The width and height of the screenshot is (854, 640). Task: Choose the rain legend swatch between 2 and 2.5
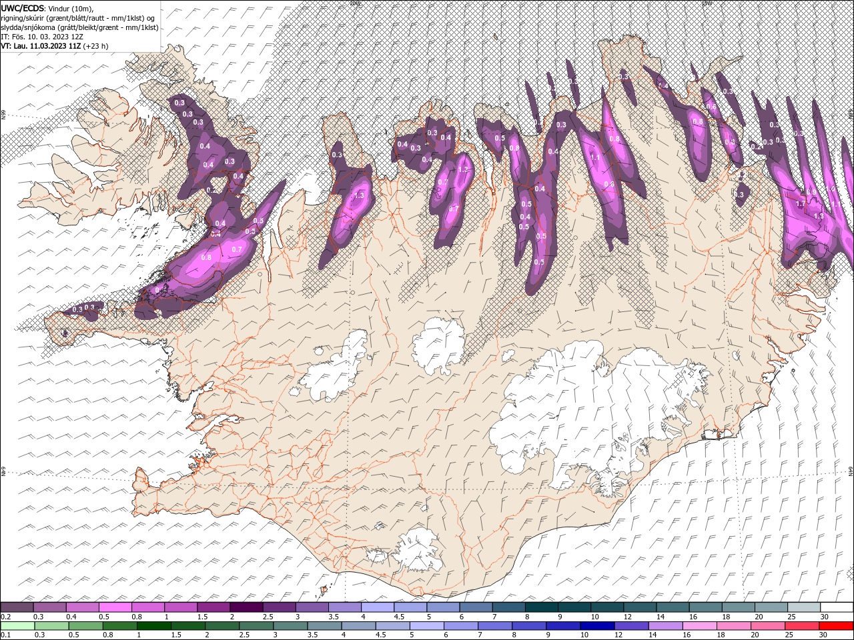(222, 625)
